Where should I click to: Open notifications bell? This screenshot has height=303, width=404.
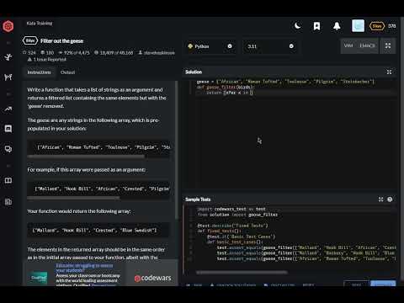point(337,26)
